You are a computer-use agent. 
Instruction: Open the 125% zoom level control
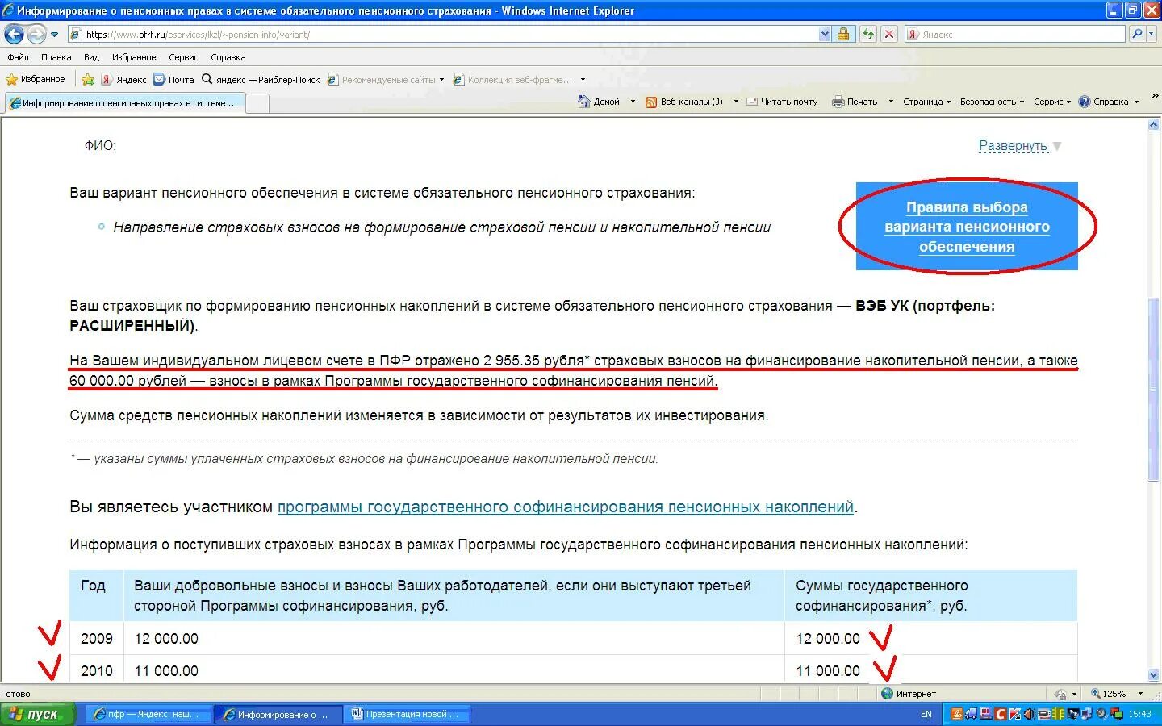pyautogui.click(x=1116, y=694)
